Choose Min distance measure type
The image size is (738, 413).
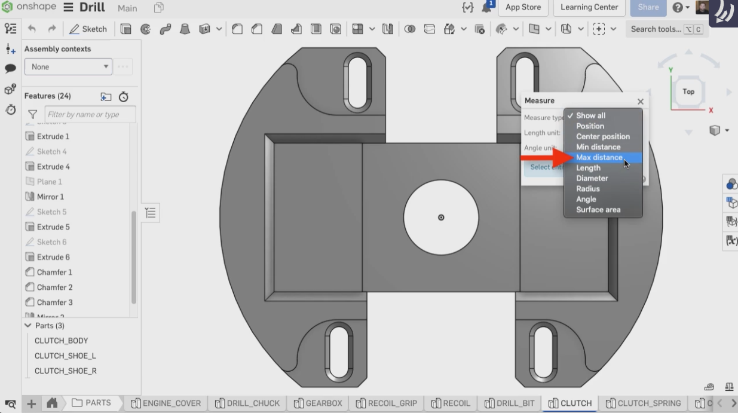(598, 147)
